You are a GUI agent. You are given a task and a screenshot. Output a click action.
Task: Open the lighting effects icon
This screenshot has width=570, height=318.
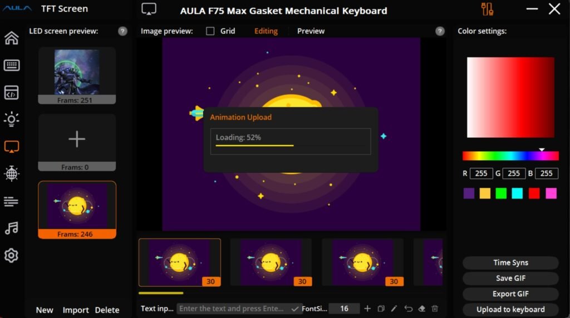pos(11,120)
